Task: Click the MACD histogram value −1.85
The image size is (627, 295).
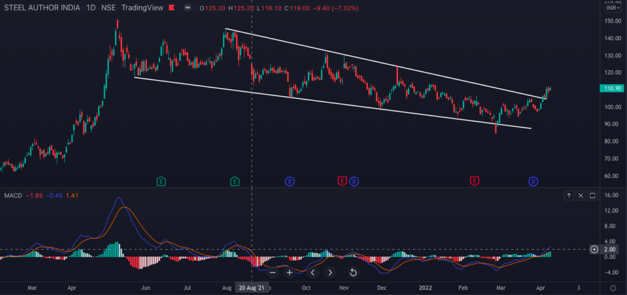Action: tap(34, 195)
